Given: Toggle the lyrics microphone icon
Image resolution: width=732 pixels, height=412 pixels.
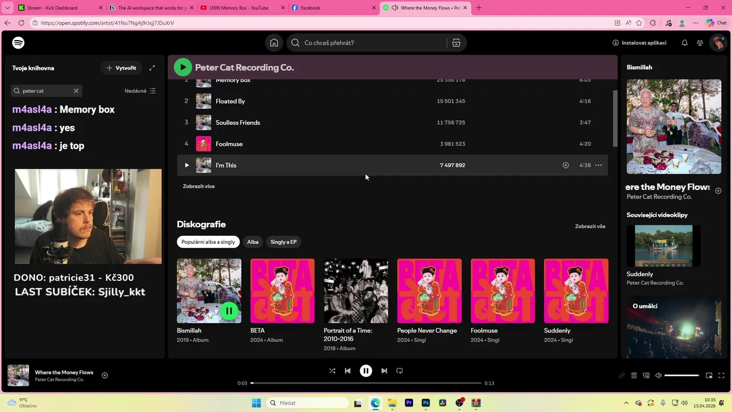Looking at the screenshot, I should 622,375.
